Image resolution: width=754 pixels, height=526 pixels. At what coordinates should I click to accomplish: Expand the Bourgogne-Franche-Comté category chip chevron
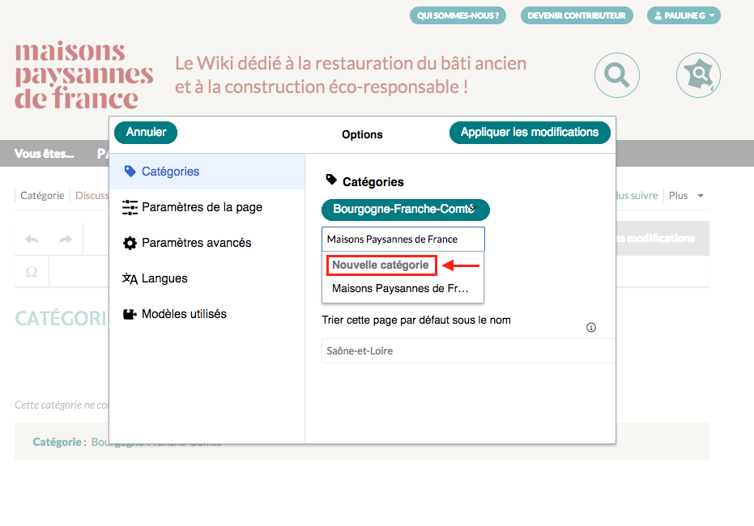pyautogui.click(x=471, y=209)
